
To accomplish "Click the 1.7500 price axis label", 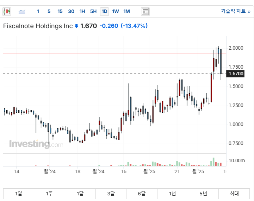I will [x=236, y=67].
